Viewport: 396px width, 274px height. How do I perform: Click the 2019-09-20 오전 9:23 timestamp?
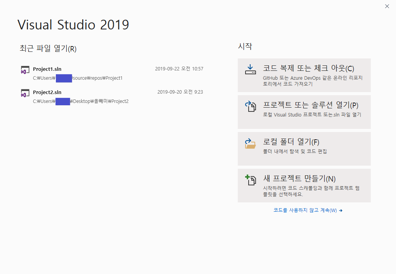coord(180,92)
